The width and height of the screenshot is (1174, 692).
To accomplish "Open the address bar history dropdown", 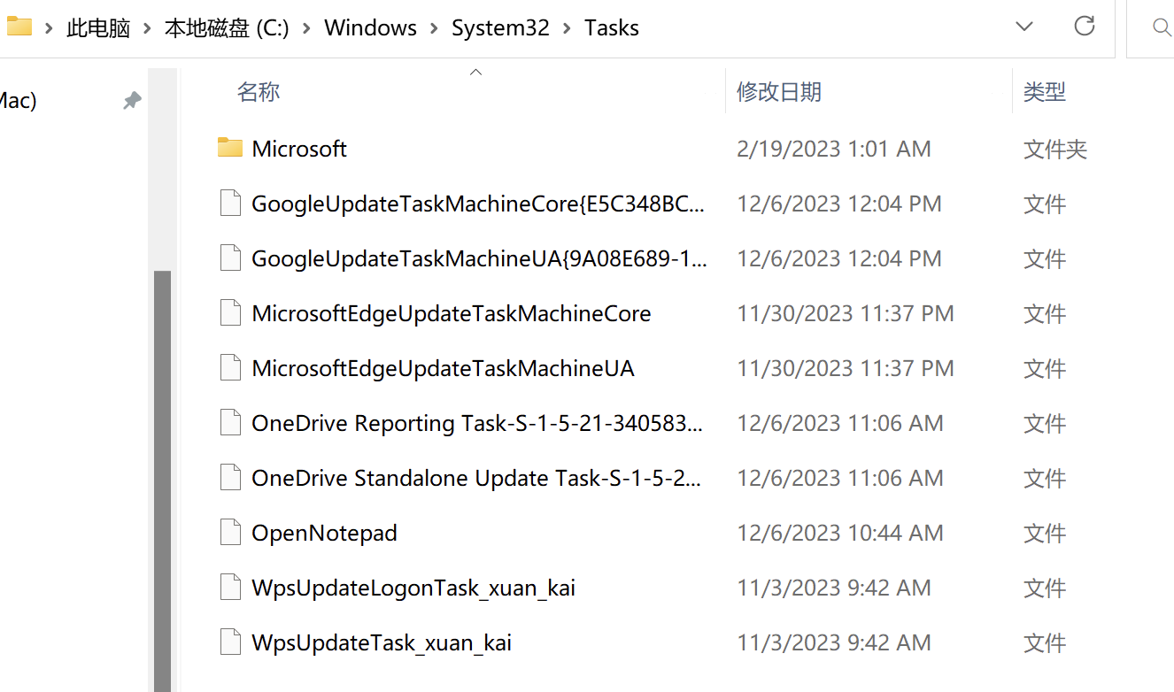I will click(1024, 27).
